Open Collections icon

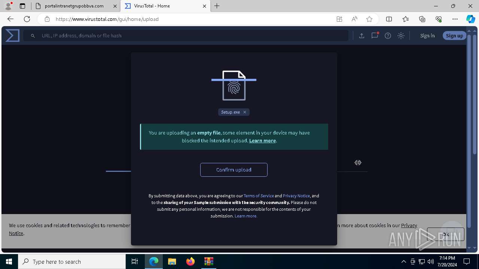pyautogui.click(x=422, y=19)
